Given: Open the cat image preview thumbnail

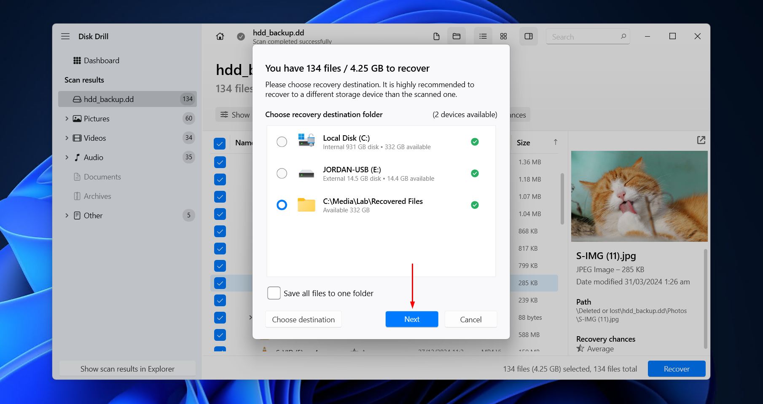Looking at the screenshot, I should click(639, 196).
